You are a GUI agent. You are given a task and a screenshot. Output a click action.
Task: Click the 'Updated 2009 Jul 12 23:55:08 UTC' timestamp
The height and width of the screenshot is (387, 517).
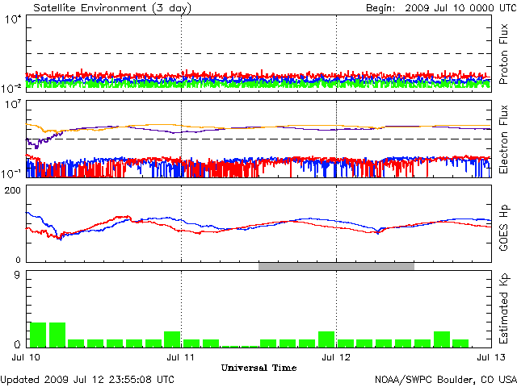87,380
